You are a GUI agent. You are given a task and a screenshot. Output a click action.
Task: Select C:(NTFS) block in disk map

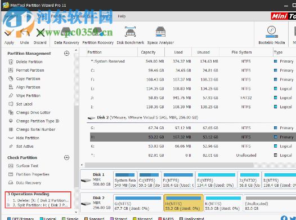tap(149, 180)
